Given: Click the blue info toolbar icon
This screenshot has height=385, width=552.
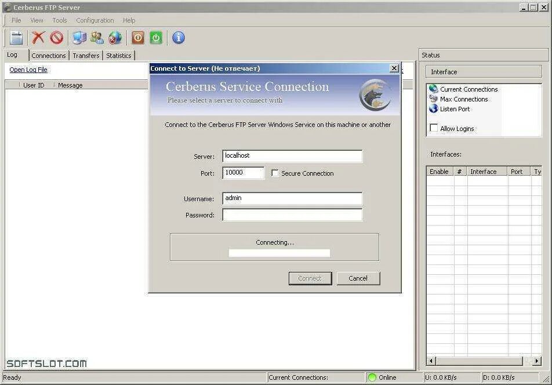Looking at the screenshot, I should click(179, 37).
